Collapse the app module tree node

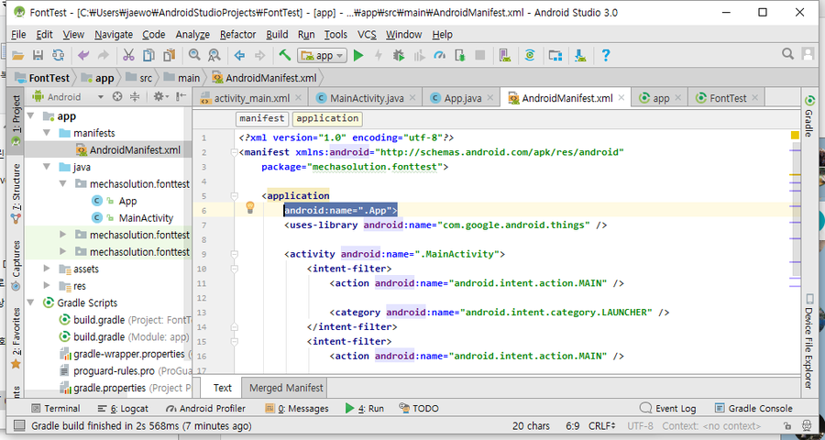30,115
